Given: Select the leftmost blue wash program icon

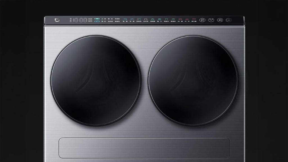Looking at the screenshot, I should click(x=125, y=20).
